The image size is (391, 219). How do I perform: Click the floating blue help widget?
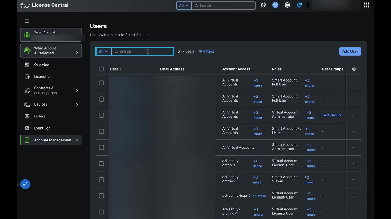point(25,184)
